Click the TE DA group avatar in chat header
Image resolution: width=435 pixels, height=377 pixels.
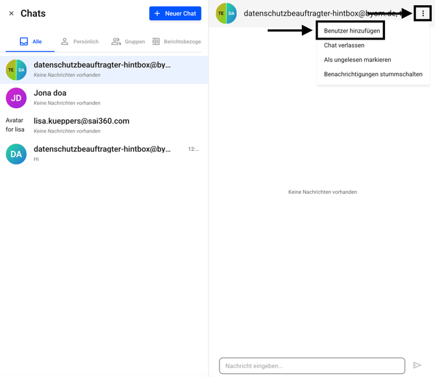pyautogui.click(x=226, y=13)
